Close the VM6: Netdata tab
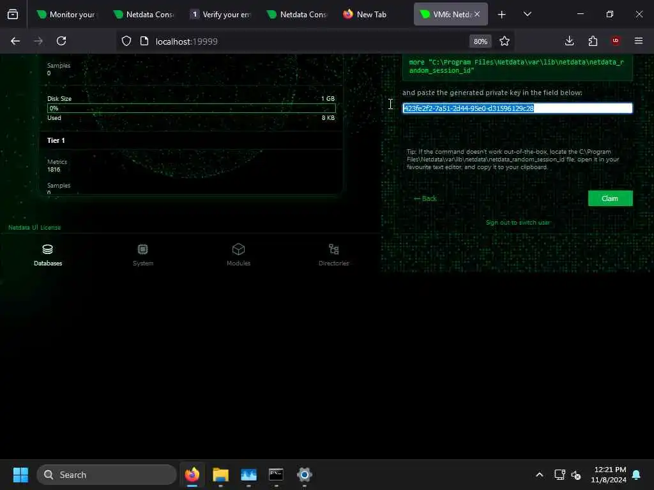This screenshot has width=654, height=490. (x=477, y=15)
